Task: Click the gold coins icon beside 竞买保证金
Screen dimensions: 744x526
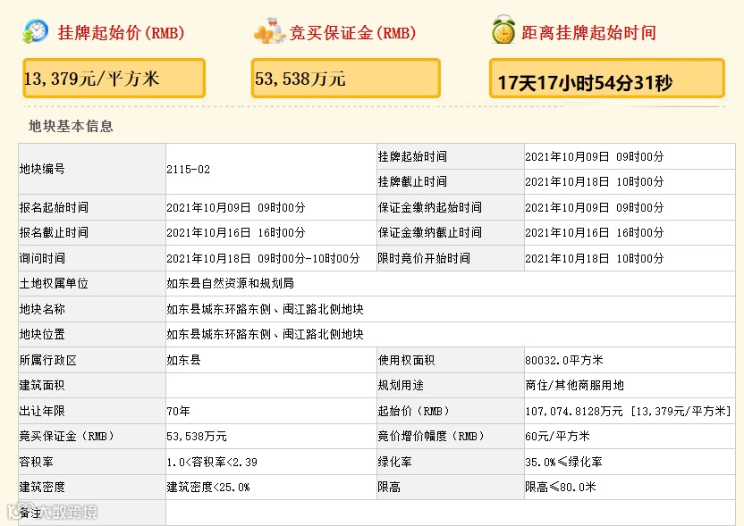Action: pos(269,30)
